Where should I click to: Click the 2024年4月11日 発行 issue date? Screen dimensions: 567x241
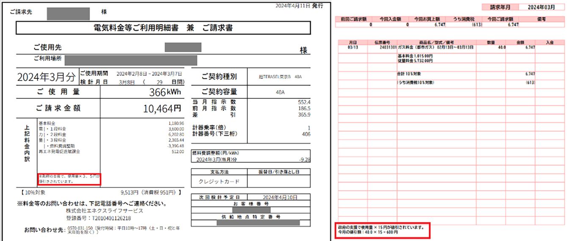point(299,6)
